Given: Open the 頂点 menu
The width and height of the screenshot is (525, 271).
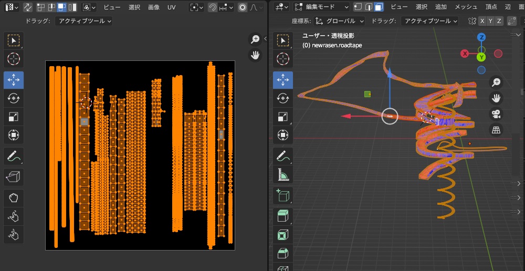Looking at the screenshot, I should click(x=491, y=7).
